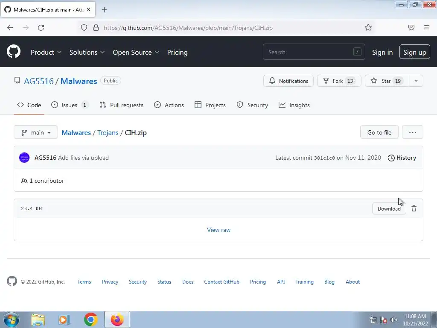This screenshot has height=328, width=437.
Task: Click the tracking protection shield icon
Action: [84, 27]
